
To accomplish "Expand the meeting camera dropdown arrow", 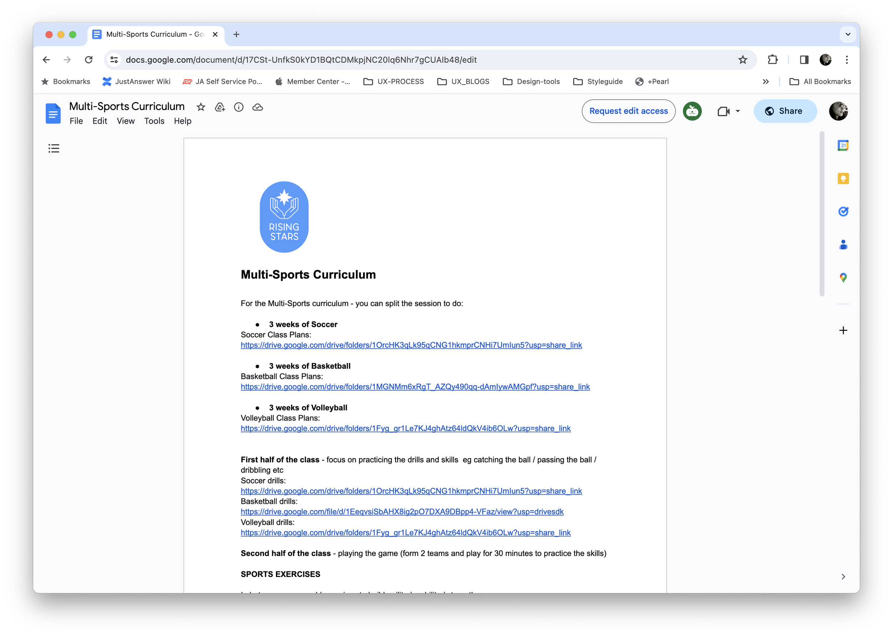I will [738, 111].
